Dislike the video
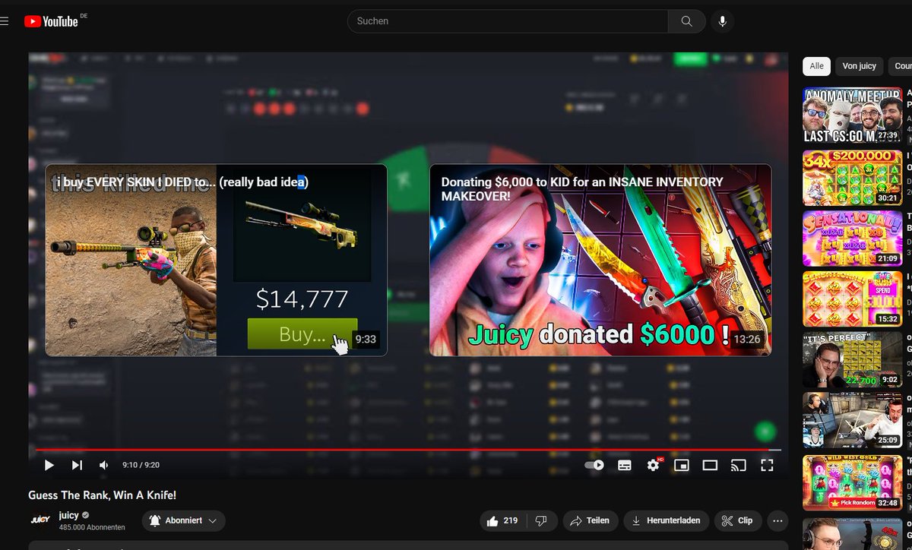Image resolution: width=912 pixels, height=550 pixels. [541, 520]
